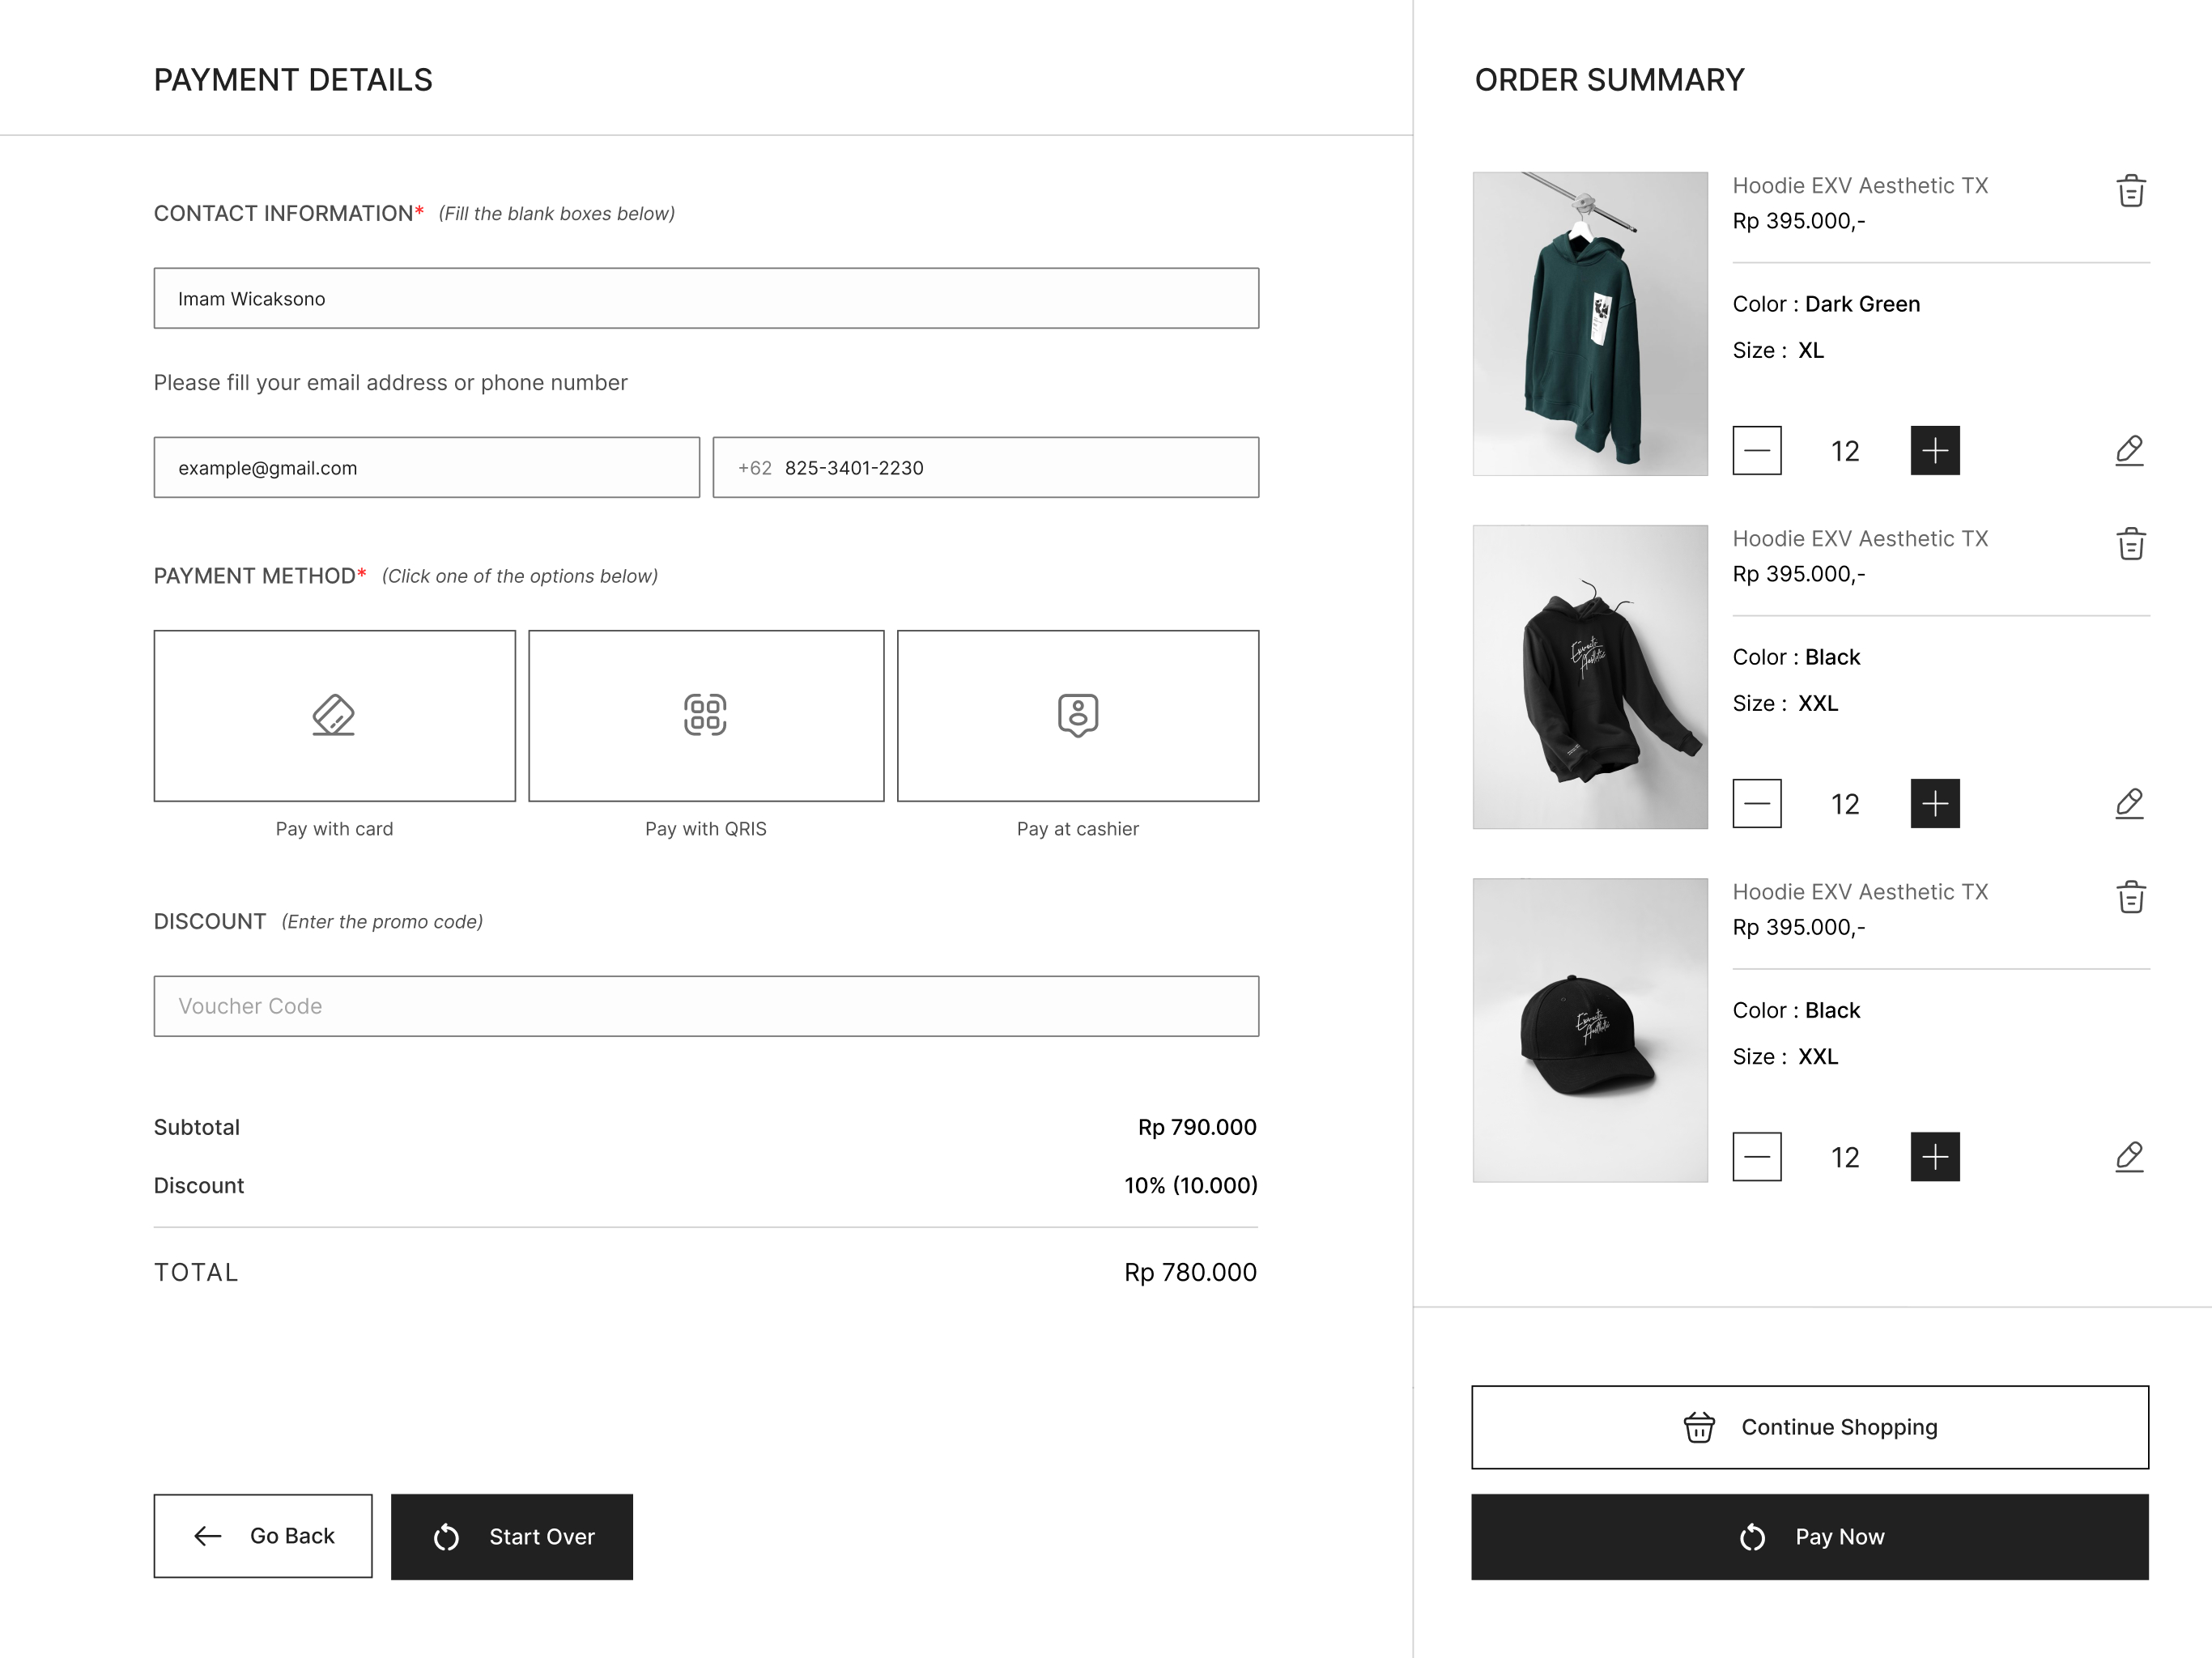Click the pencil icon for the black hoodie

point(2130,804)
